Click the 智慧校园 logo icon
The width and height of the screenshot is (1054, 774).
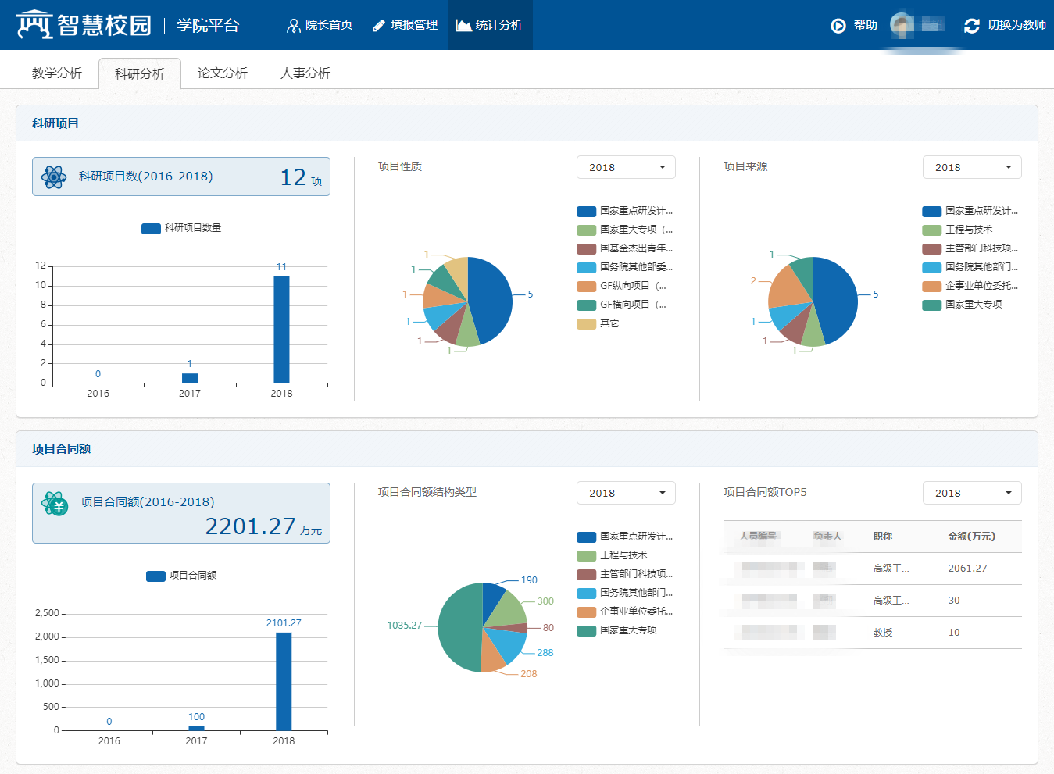pos(34,25)
